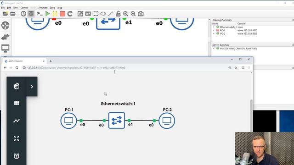Click the fit-to-screen arrows icon in sidebar
The height and width of the screenshot is (165, 294).
tap(17, 138)
